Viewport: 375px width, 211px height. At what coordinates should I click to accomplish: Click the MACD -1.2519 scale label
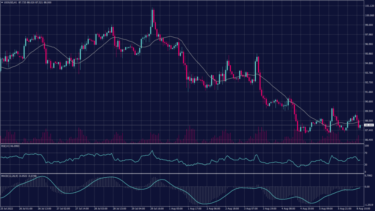[367, 205]
